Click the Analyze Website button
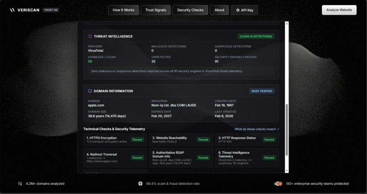 [339, 10]
